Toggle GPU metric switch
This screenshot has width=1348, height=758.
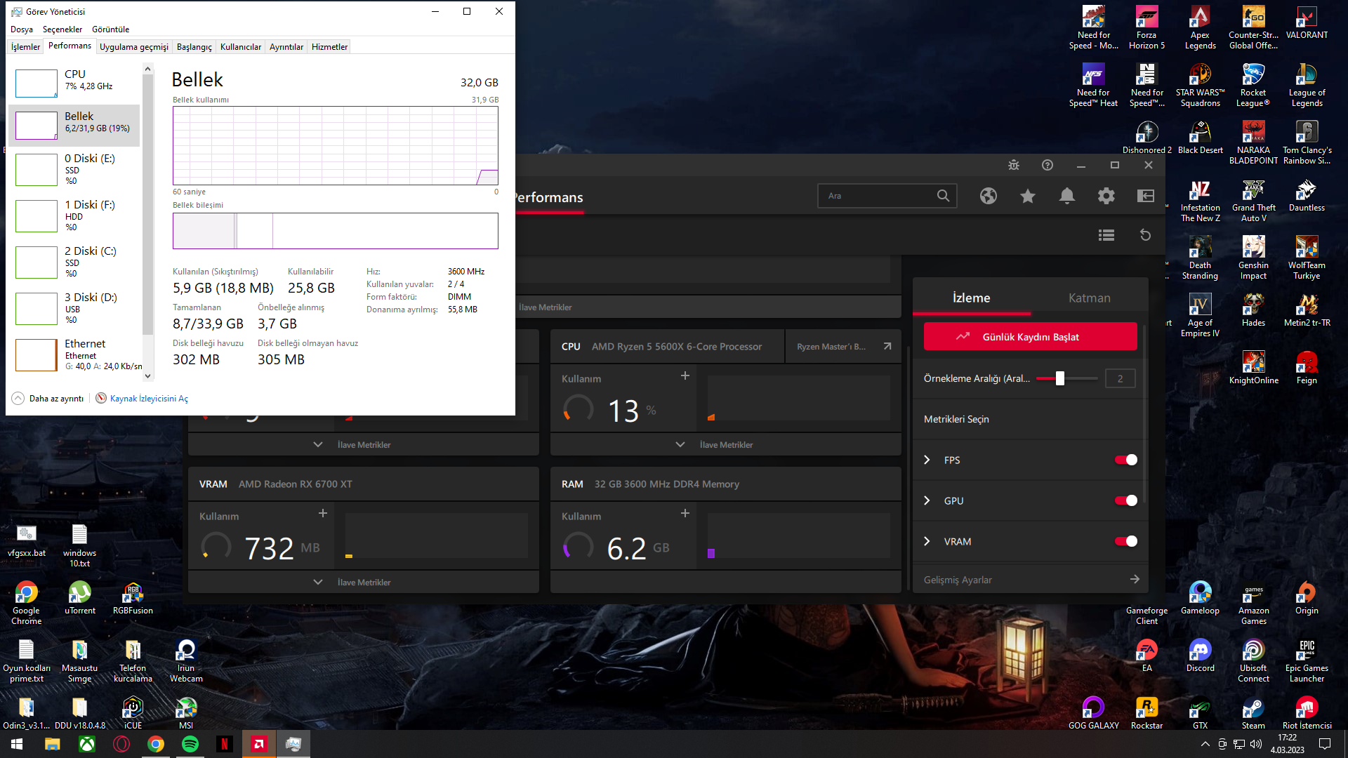pyautogui.click(x=1125, y=500)
